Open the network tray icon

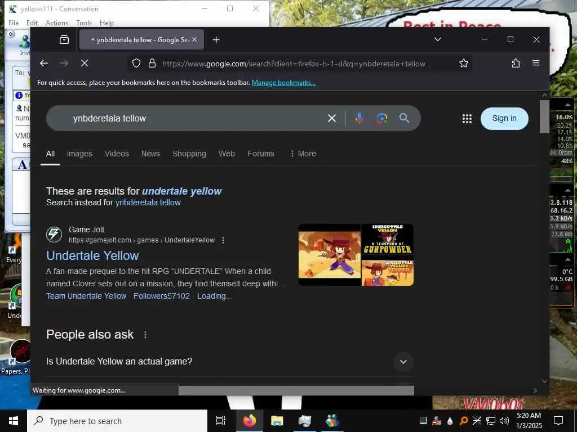pos(491,421)
